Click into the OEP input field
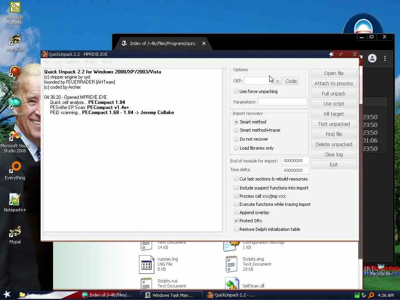Screen dimensions: 400x300 click(259, 81)
